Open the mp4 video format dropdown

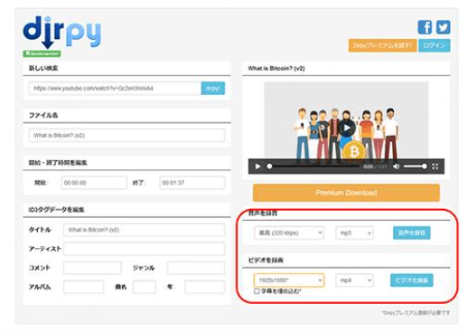click(x=354, y=281)
